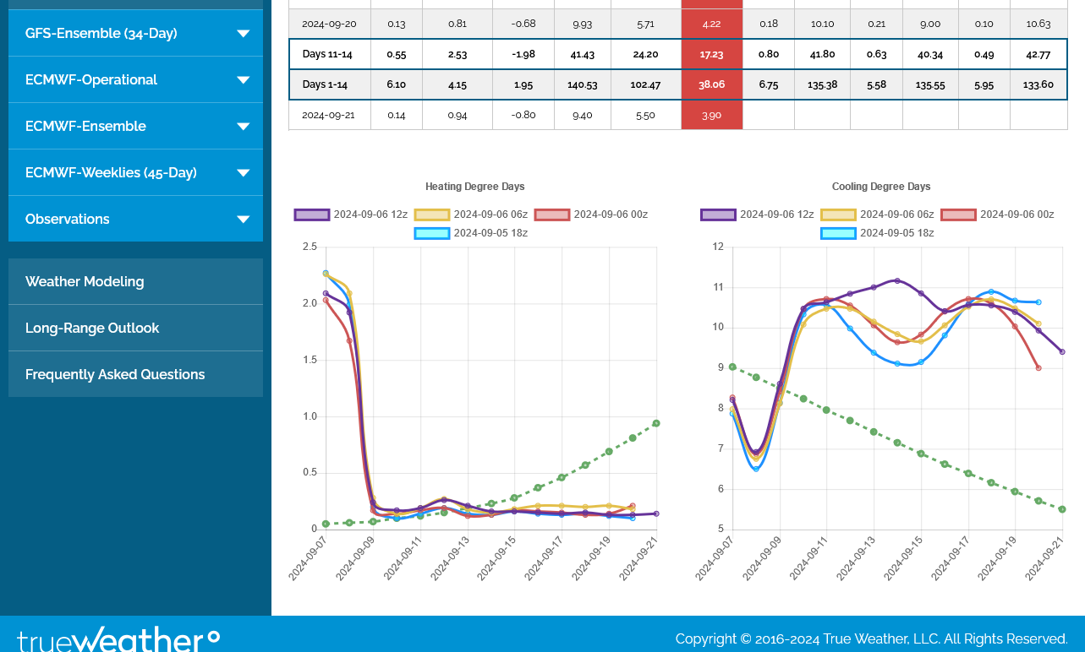
Task: Expand ECMWF-Operational dropdown arrow
Action: [243, 80]
